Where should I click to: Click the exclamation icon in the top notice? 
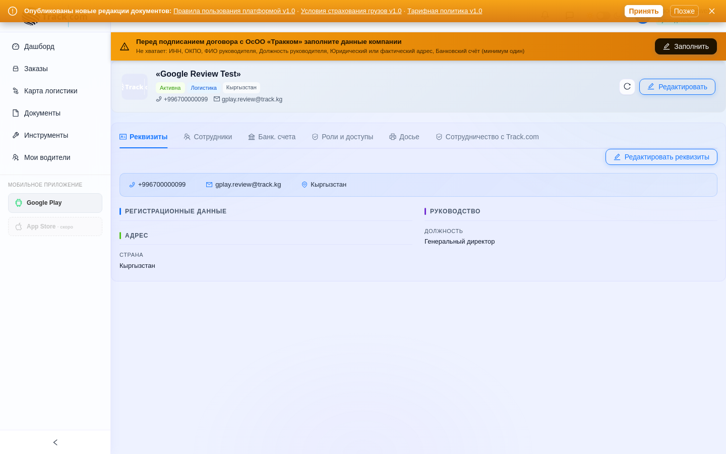coord(13,11)
